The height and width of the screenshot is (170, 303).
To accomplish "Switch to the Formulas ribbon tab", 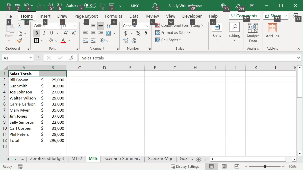I will (114, 16).
